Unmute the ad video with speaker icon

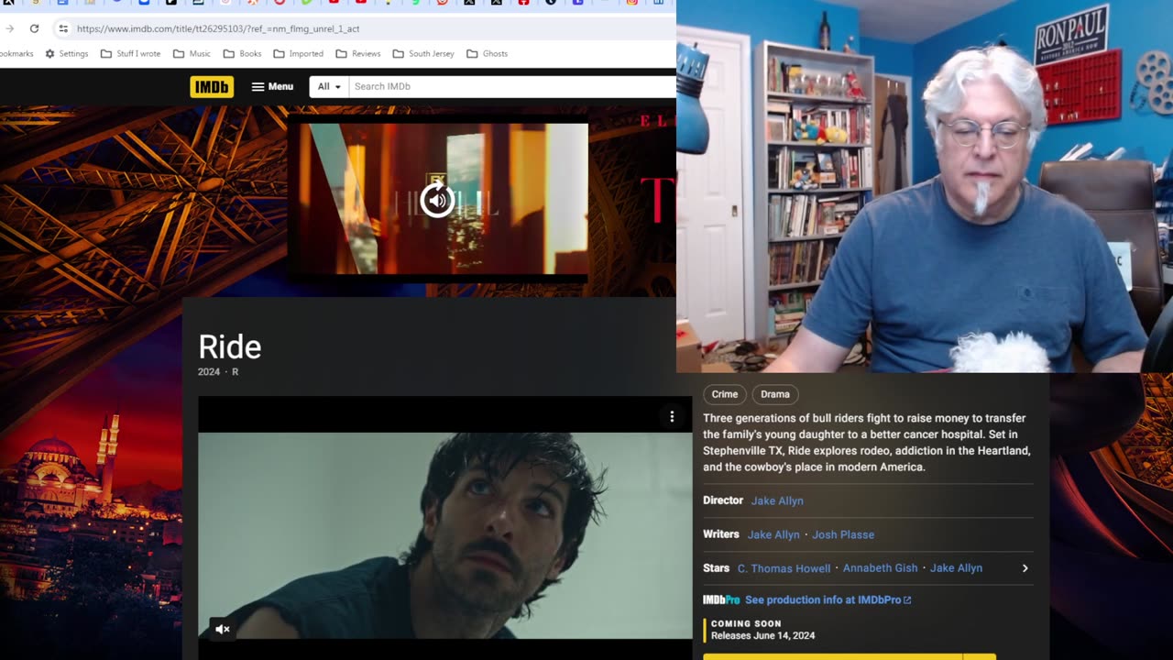[437, 200]
